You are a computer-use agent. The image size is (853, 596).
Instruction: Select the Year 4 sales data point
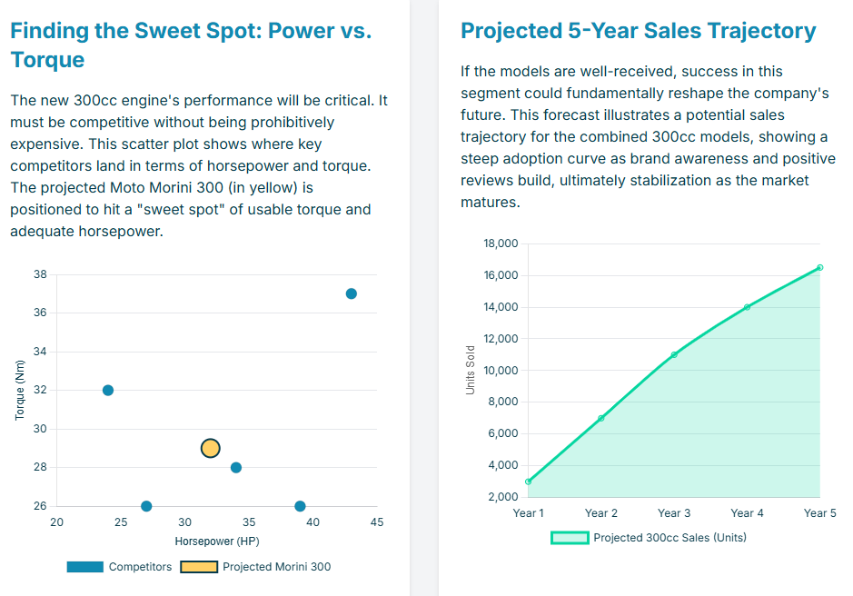(x=747, y=307)
